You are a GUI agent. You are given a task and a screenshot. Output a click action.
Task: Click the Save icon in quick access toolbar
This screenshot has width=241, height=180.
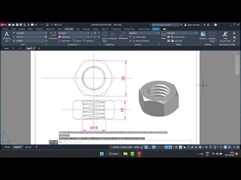(17, 25)
